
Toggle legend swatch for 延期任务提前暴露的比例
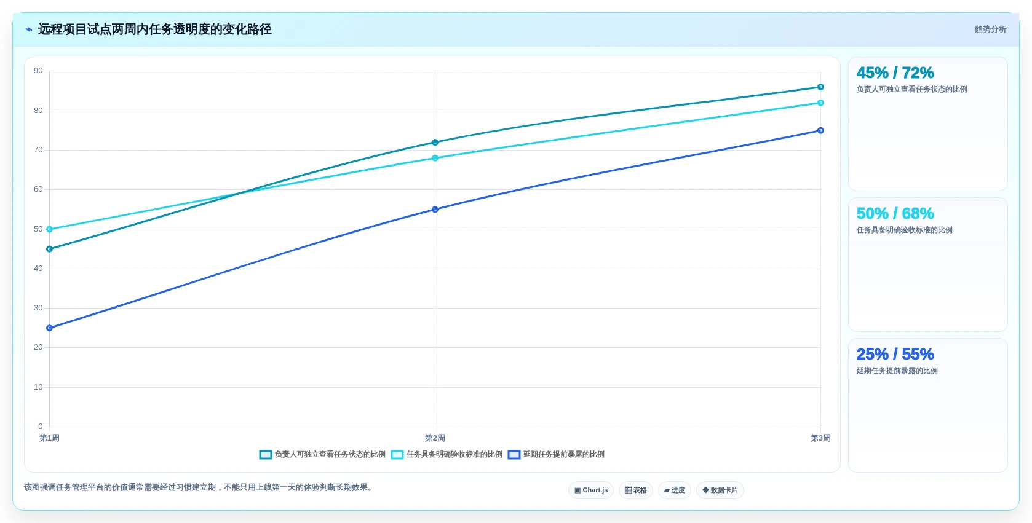pyautogui.click(x=514, y=455)
